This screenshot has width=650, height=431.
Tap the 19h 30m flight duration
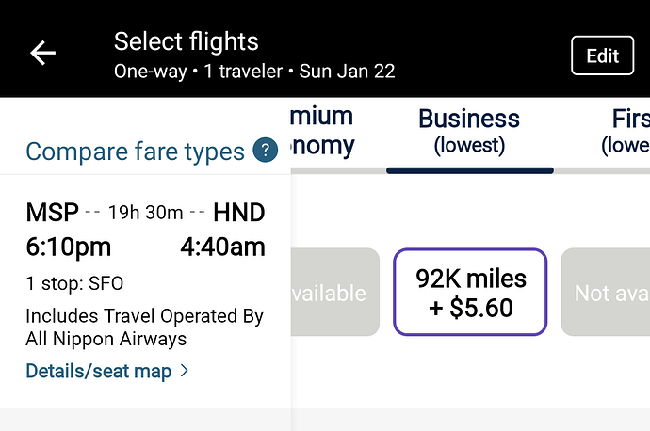coord(146,214)
